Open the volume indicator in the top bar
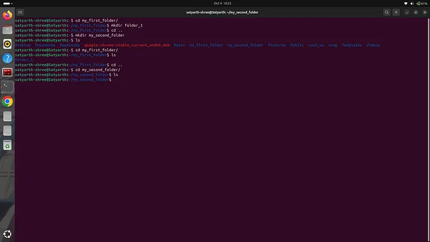This screenshot has height=242, width=430. pos(411,4)
